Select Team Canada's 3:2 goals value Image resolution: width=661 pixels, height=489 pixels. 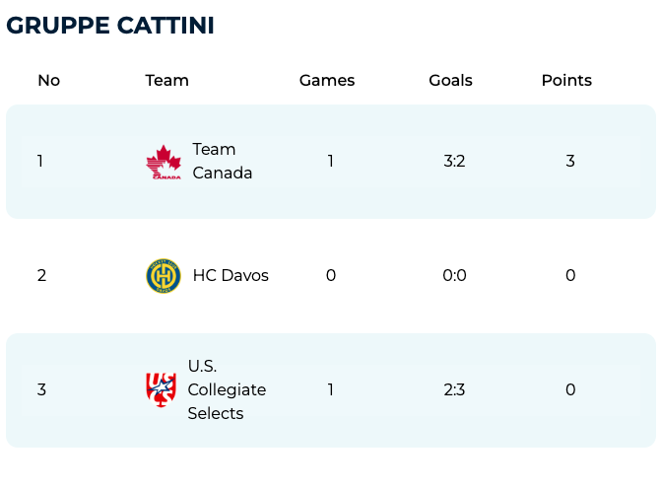coord(454,162)
